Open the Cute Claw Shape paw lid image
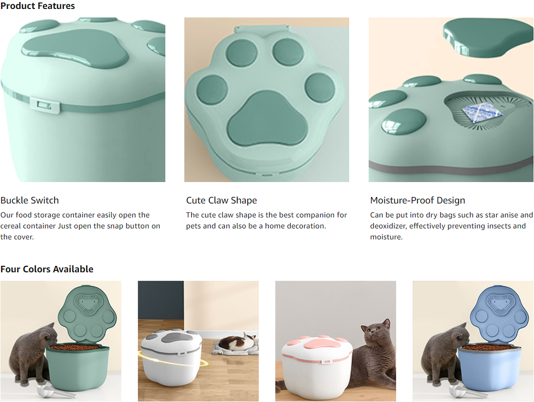This screenshot has height=402, width=534. pyautogui.click(x=267, y=100)
